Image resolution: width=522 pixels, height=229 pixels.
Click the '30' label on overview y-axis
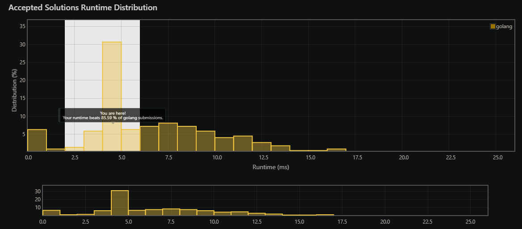(x=38, y=192)
